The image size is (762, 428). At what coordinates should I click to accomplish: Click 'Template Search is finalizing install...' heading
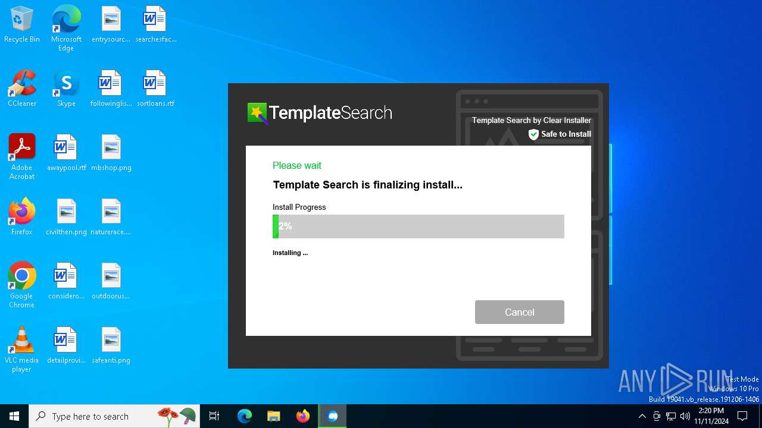click(367, 185)
